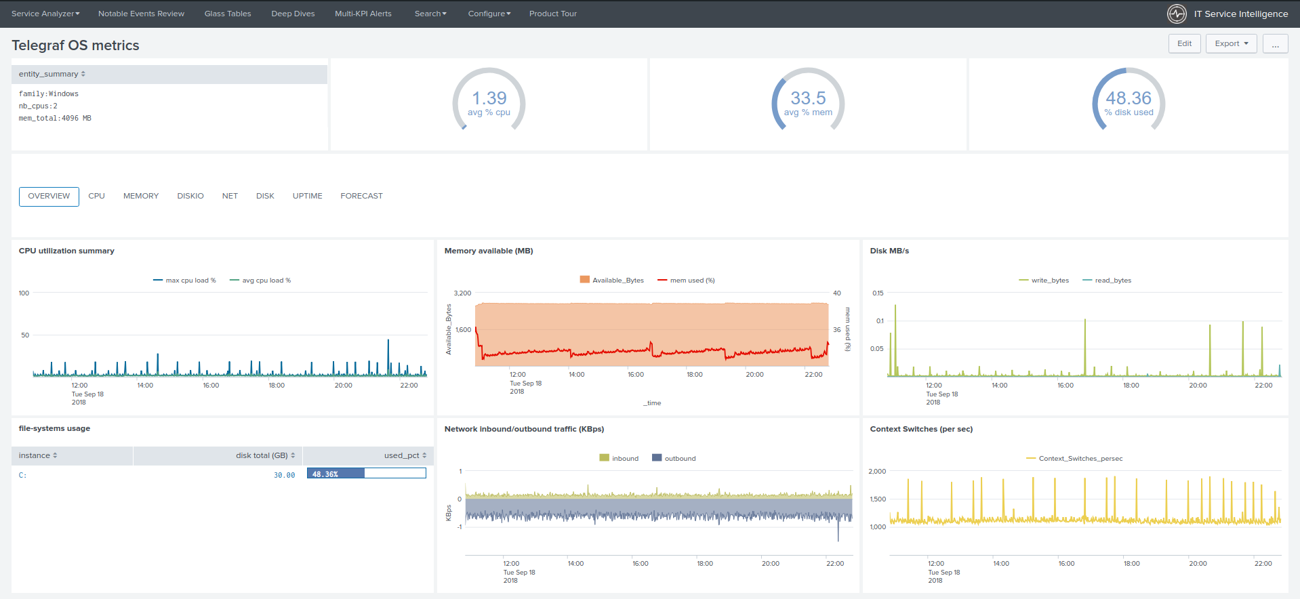Click the C: instance cell

pos(23,476)
